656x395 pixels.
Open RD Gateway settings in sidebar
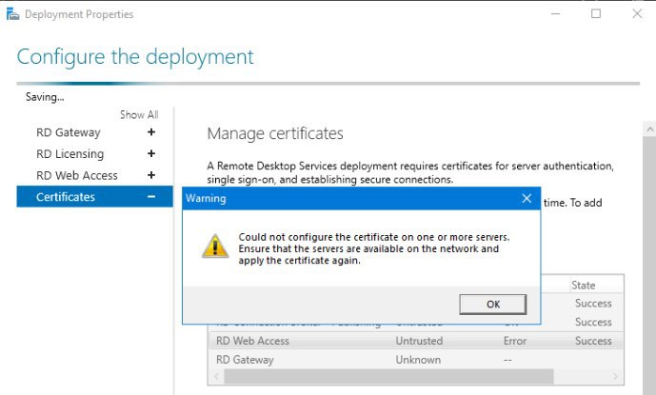coord(69,132)
